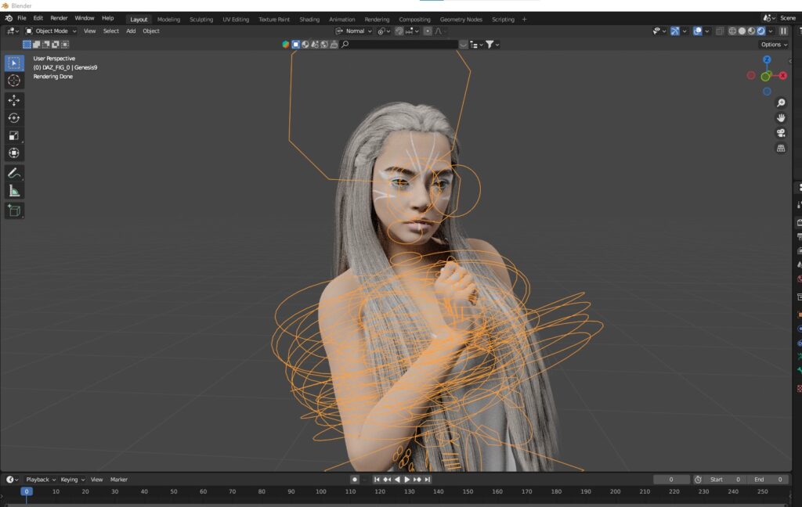This screenshot has width=802, height=507.
Task: Toggle gizmo visibility in viewport header
Action: [x=674, y=31]
